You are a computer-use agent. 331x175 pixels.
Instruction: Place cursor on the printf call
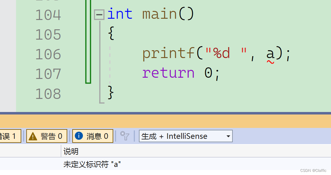click(x=168, y=54)
